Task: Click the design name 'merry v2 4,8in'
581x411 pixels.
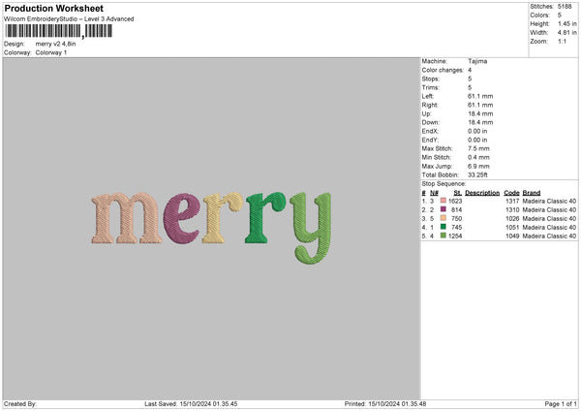Action: [x=55, y=44]
